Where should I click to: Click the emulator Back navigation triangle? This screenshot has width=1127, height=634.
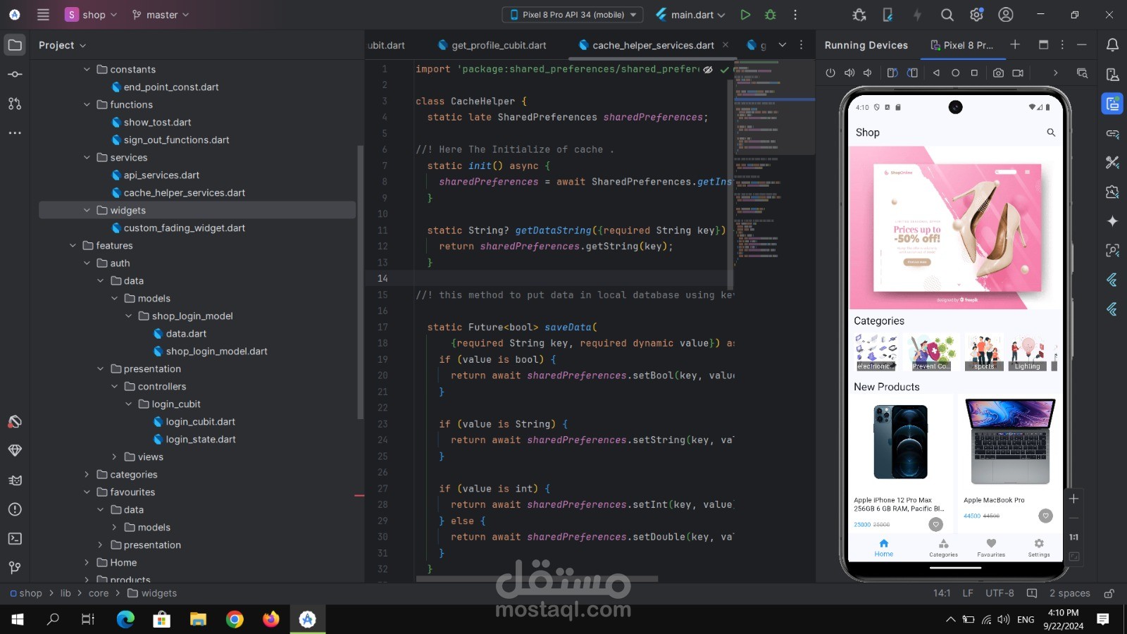coord(936,73)
